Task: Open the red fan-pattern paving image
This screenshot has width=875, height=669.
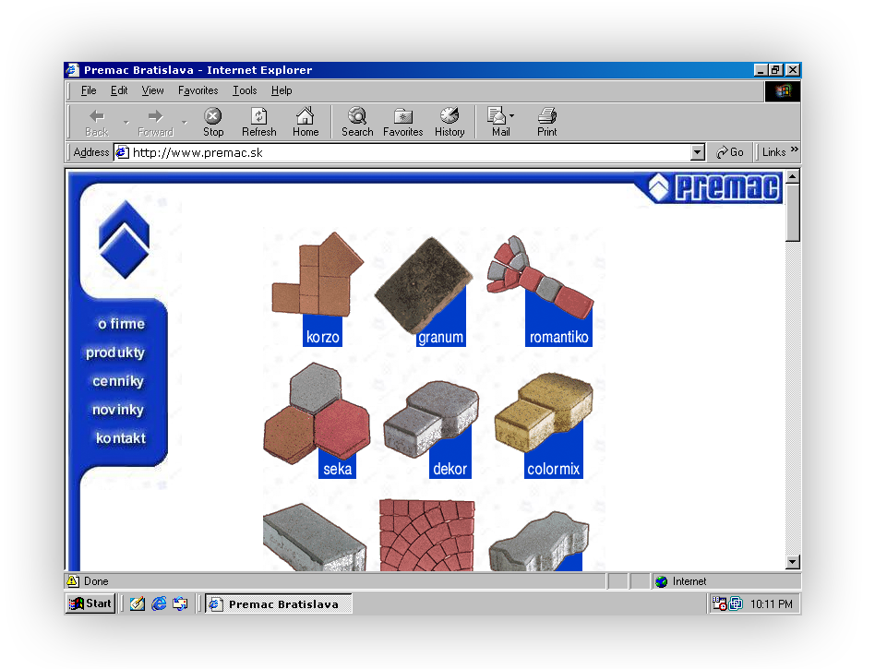Action: [x=427, y=535]
